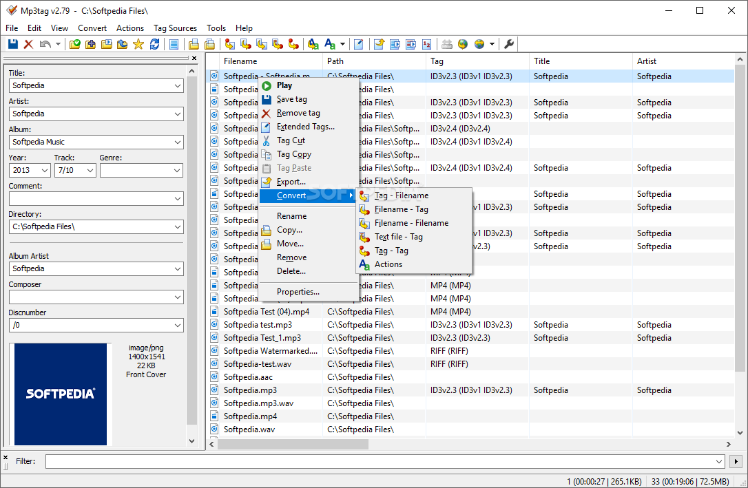Select the Softpedia.aac file row

click(x=471, y=377)
